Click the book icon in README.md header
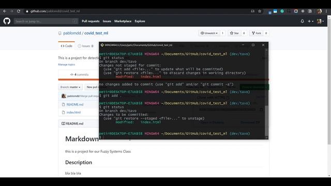Screen dimensions: 331x186 click(63, 123)
